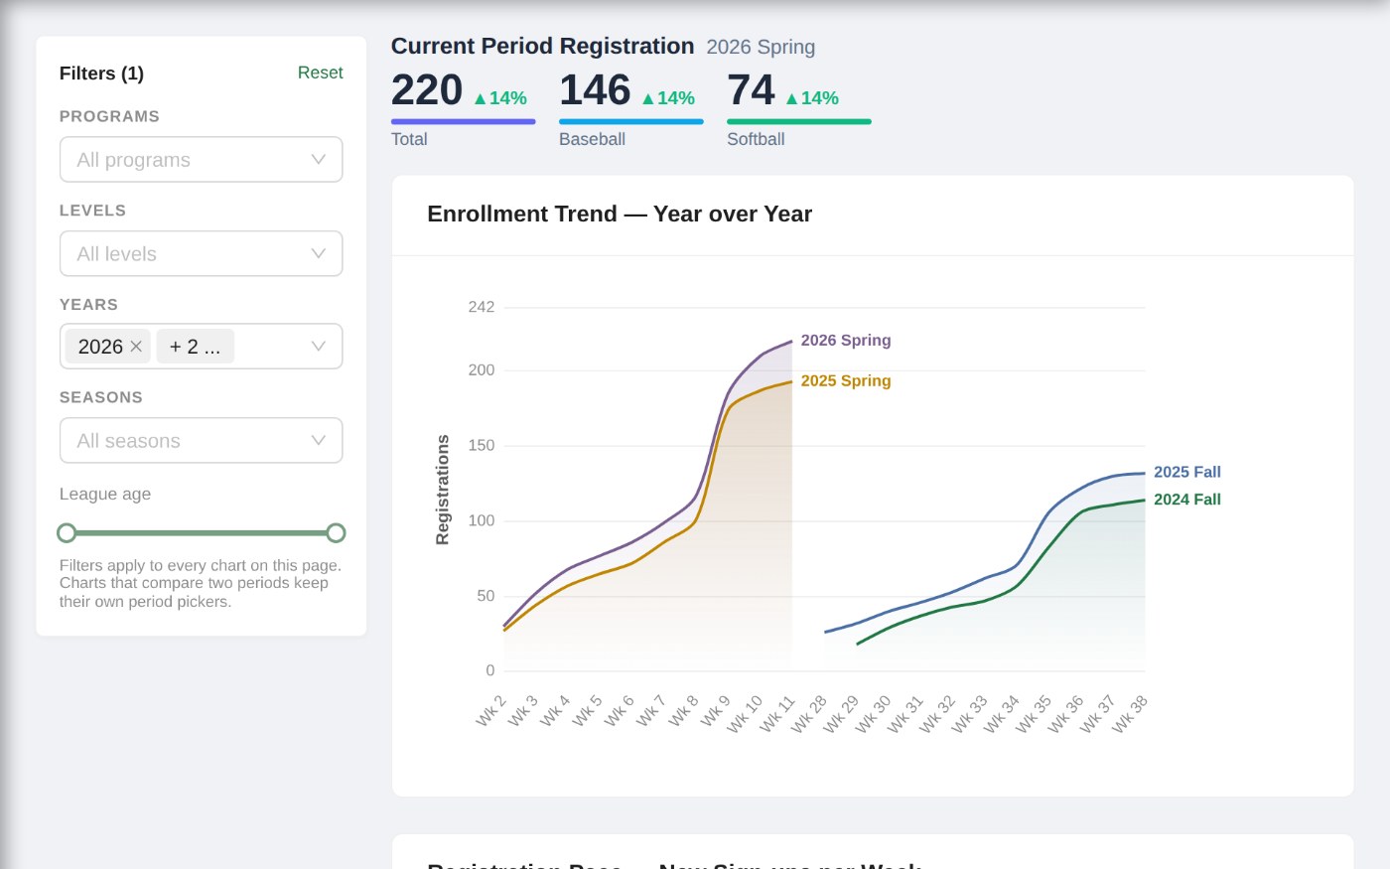Click the Total green 14% increase indicator
1390x869 pixels.
click(x=500, y=98)
